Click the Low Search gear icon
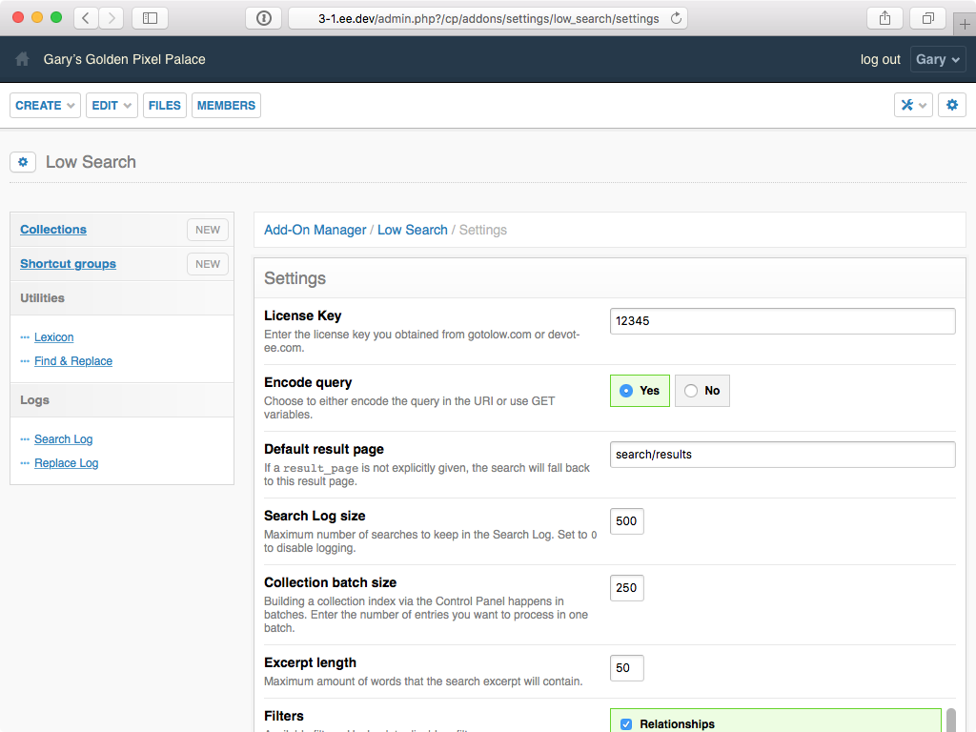The width and height of the screenshot is (976, 732). coord(23,162)
